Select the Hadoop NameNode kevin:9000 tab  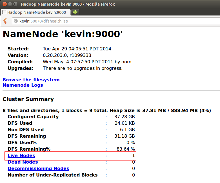36,12
